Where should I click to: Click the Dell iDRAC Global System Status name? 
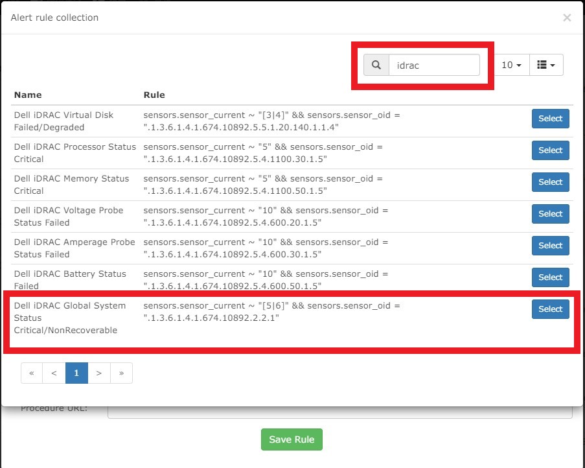pyautogui.click(x=70, y=318)
